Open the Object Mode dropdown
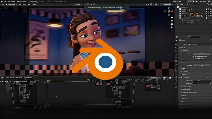Screen dimensions: 212x119 11,4
